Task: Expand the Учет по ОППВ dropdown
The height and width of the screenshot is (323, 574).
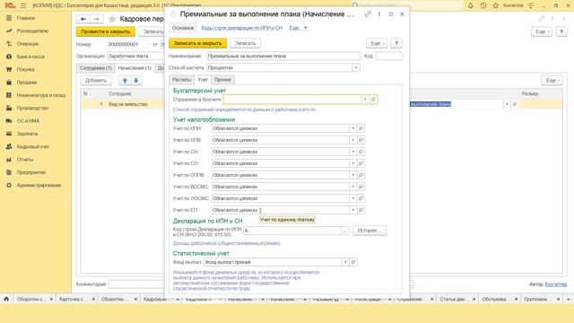Action: click(352, 175)
